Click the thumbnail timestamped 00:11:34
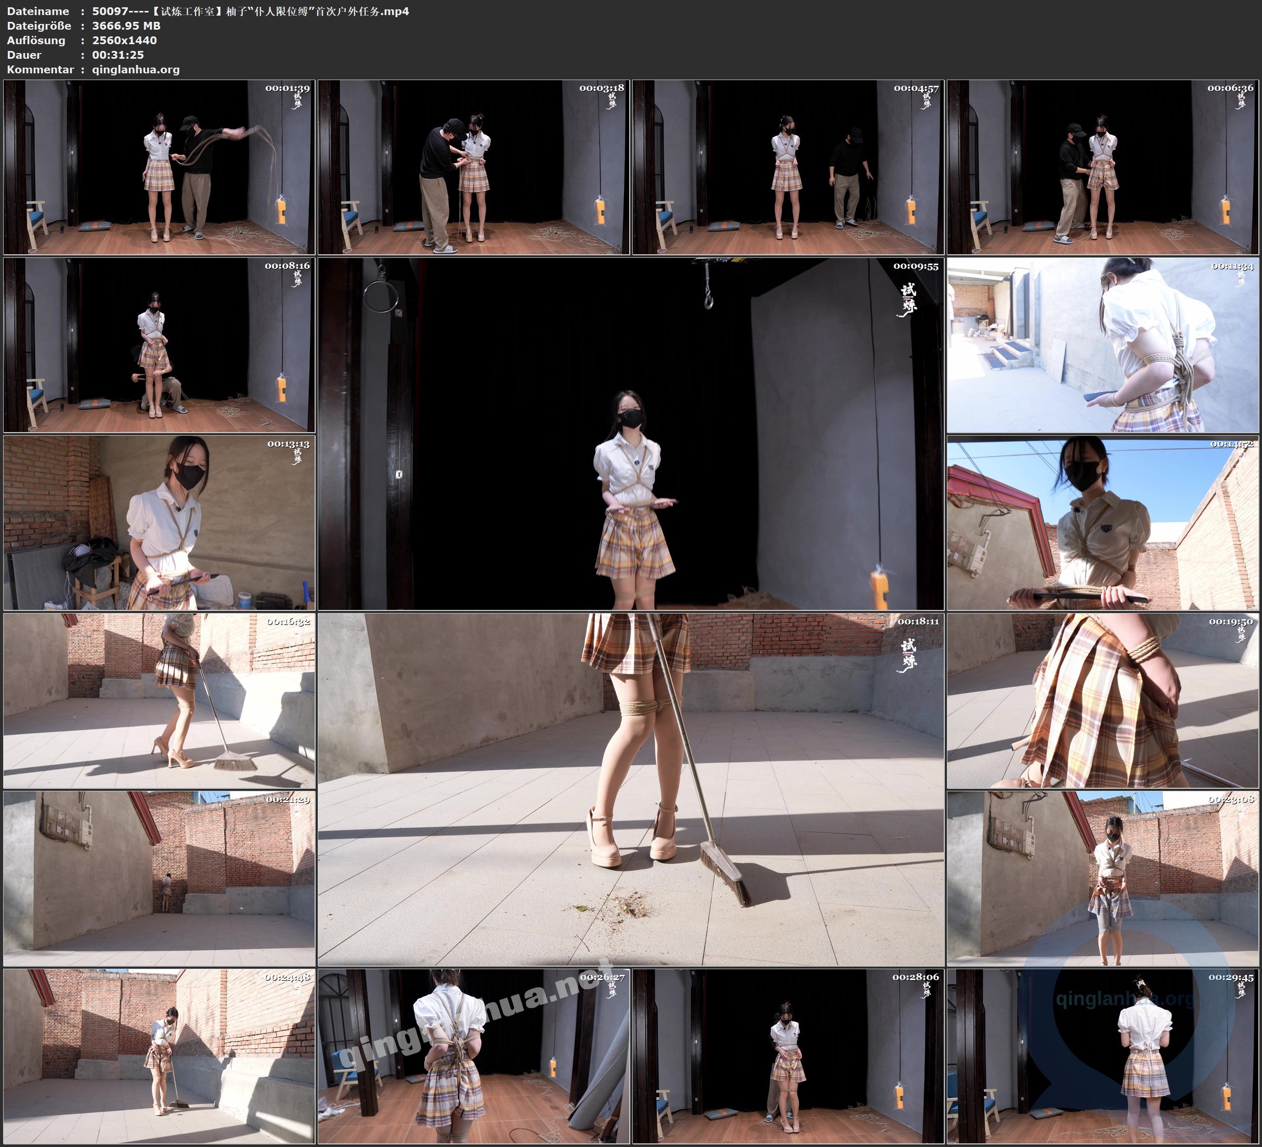This screenshot has height=1147, width=1262. pos(1103,345)
